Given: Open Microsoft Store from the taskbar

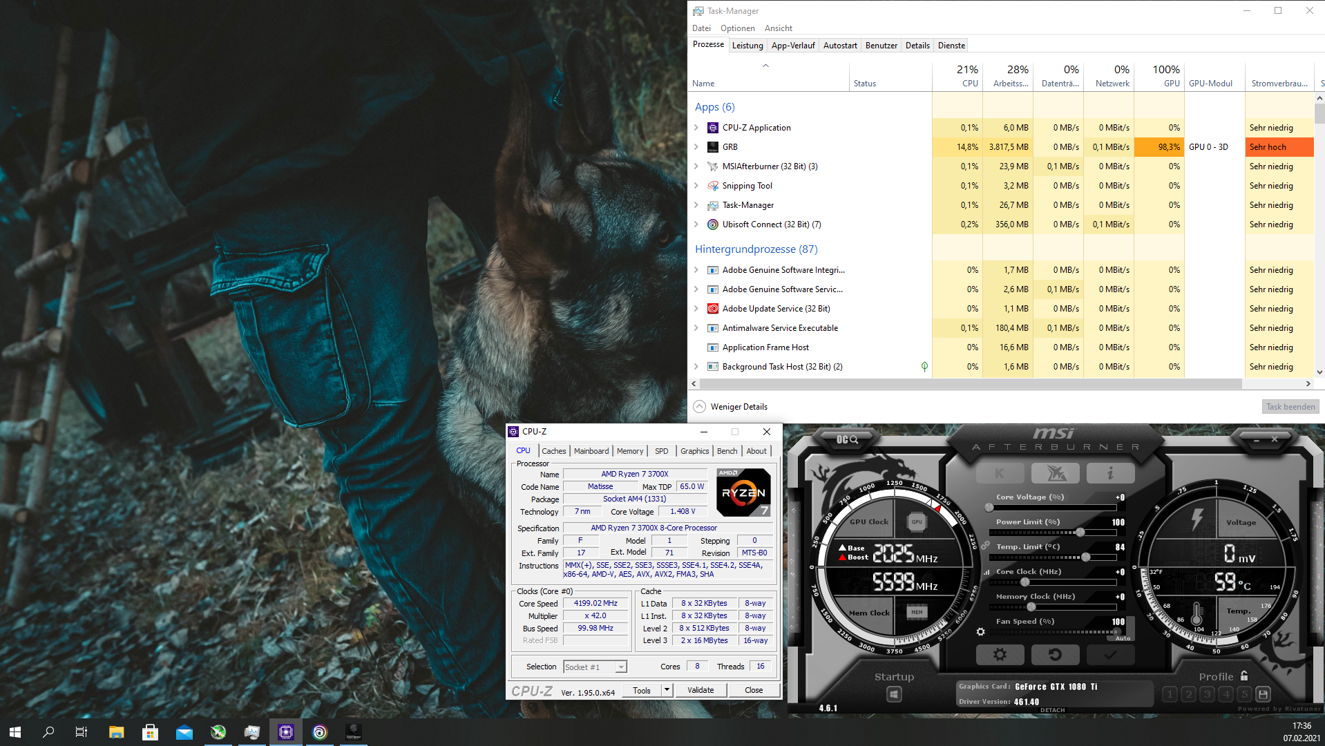Looking at the screenshot, I should click(x=150, y=732).
